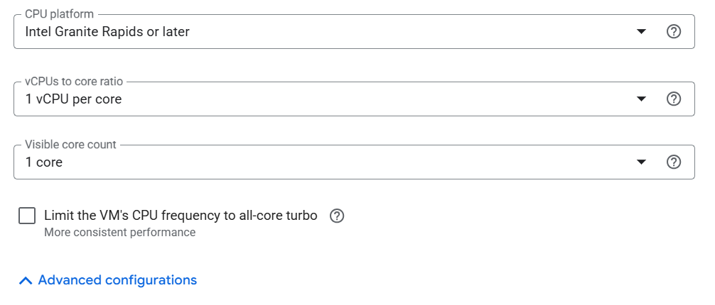This screenshot has height=305, width=715.
Task: Click the "vCPUs to core ratio" label
Action: [x=75, y=82]
